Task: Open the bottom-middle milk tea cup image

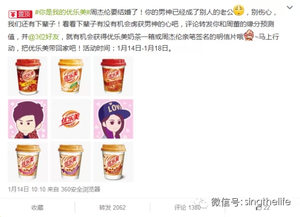Action: click(x=71, y=162)
